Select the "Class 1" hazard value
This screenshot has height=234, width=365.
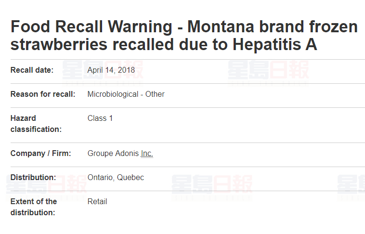100,118
